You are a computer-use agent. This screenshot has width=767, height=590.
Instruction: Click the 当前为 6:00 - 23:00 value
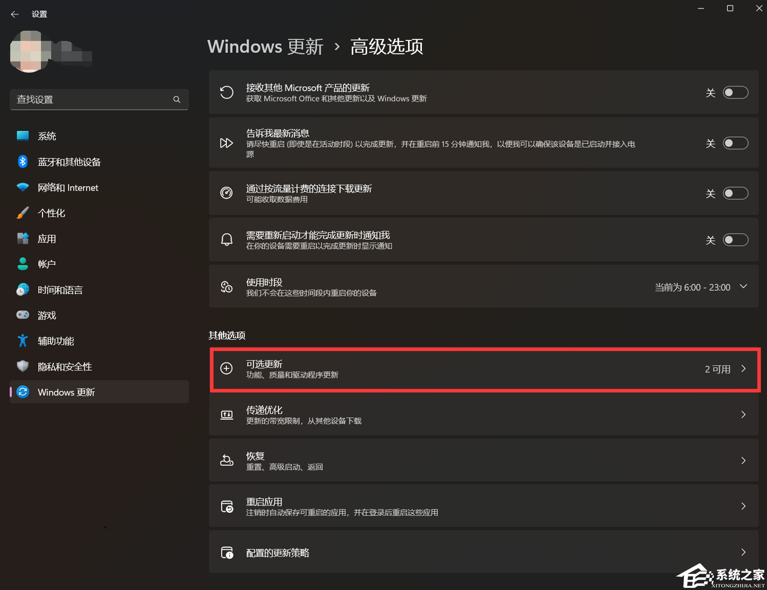point(692,288)
